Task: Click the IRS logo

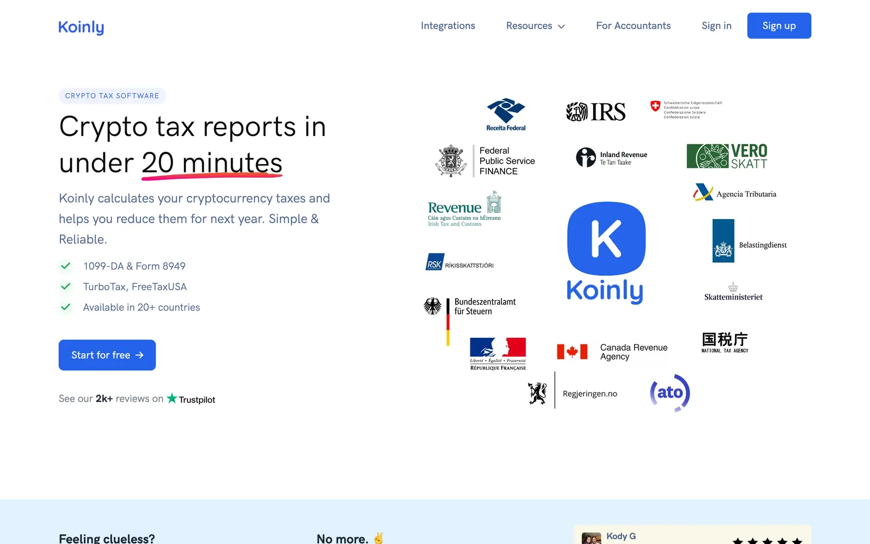Action: pos(595,112)
